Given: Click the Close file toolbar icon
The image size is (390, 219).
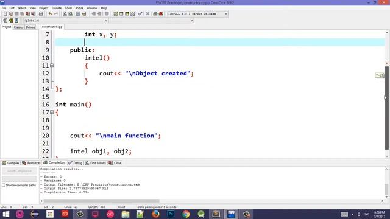Looking at the screenshot, I should coord(27,13).
